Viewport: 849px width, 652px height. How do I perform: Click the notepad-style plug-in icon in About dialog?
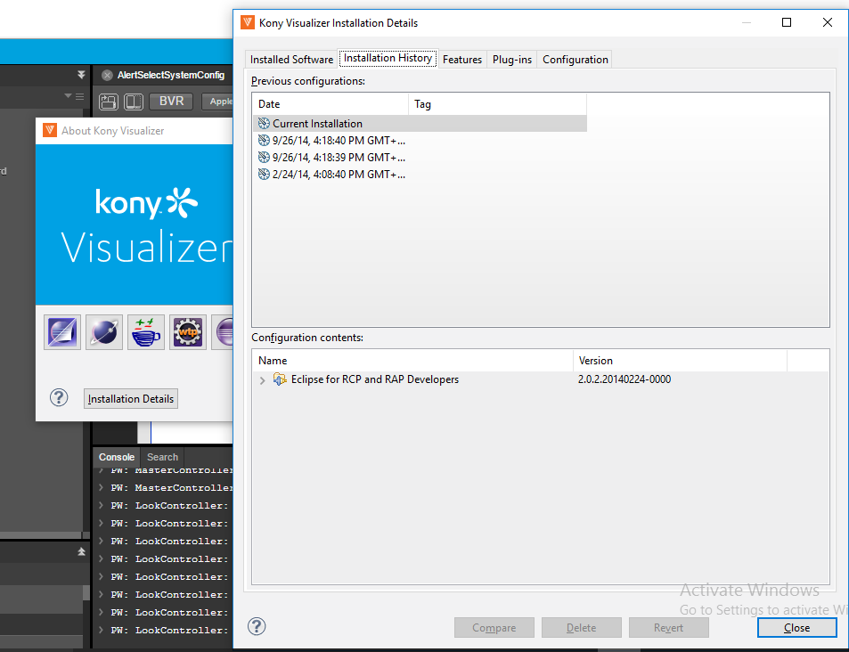tap(62, 332)
